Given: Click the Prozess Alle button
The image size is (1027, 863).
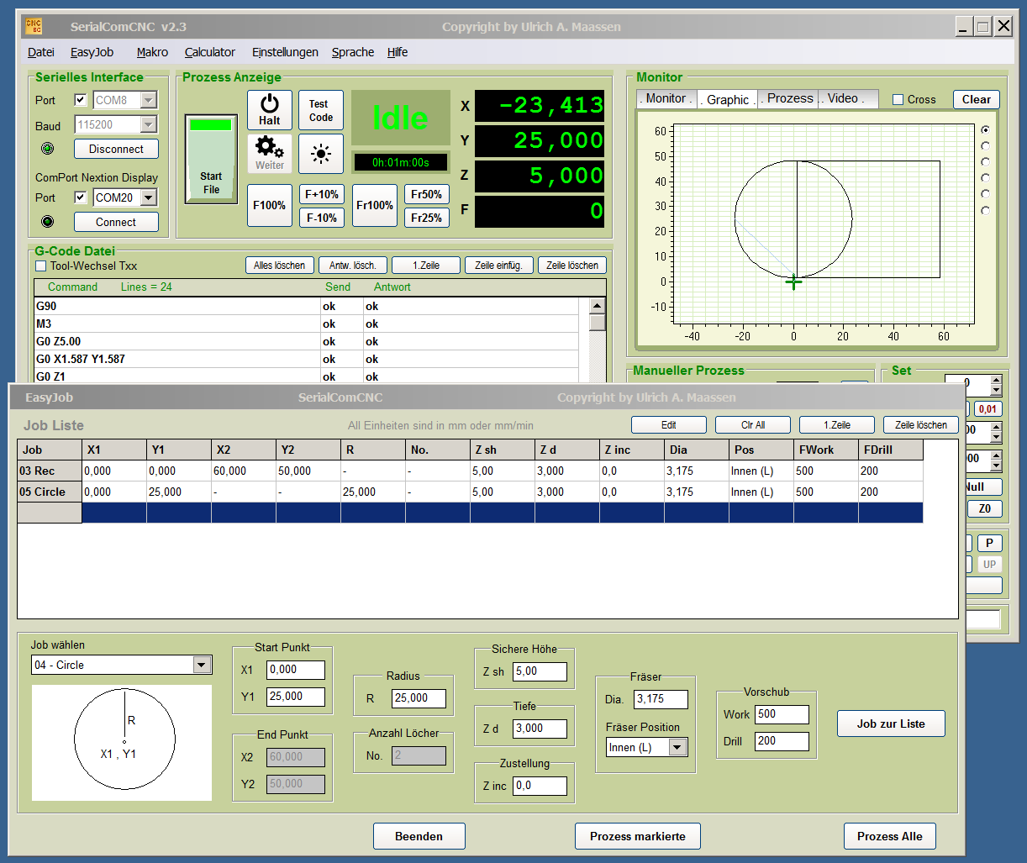Looking at the screenshot, I should pos(889,836).
